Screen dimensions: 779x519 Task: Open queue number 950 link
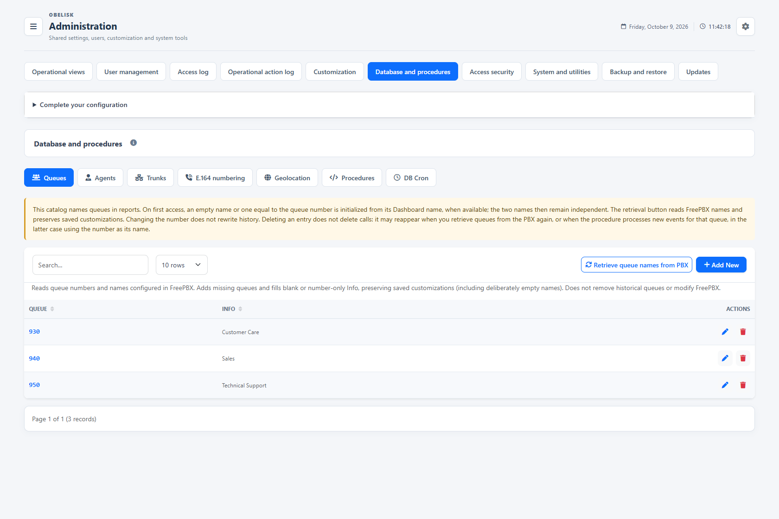tap(34, 385)
